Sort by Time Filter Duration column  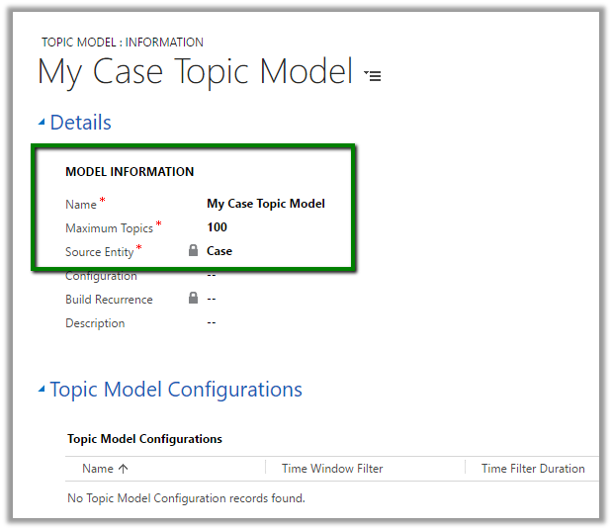[533, 469]
